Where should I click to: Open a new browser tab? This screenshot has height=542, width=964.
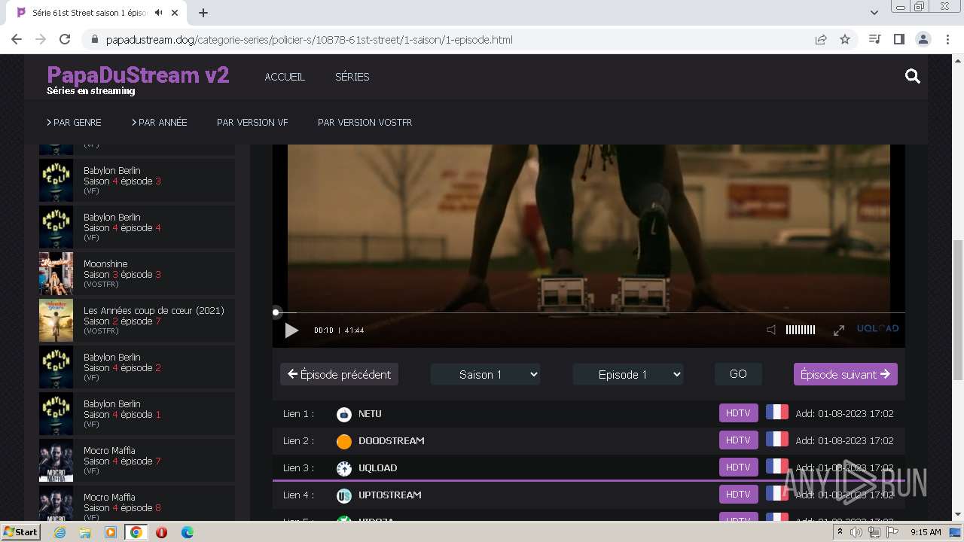tap(203, 13)
